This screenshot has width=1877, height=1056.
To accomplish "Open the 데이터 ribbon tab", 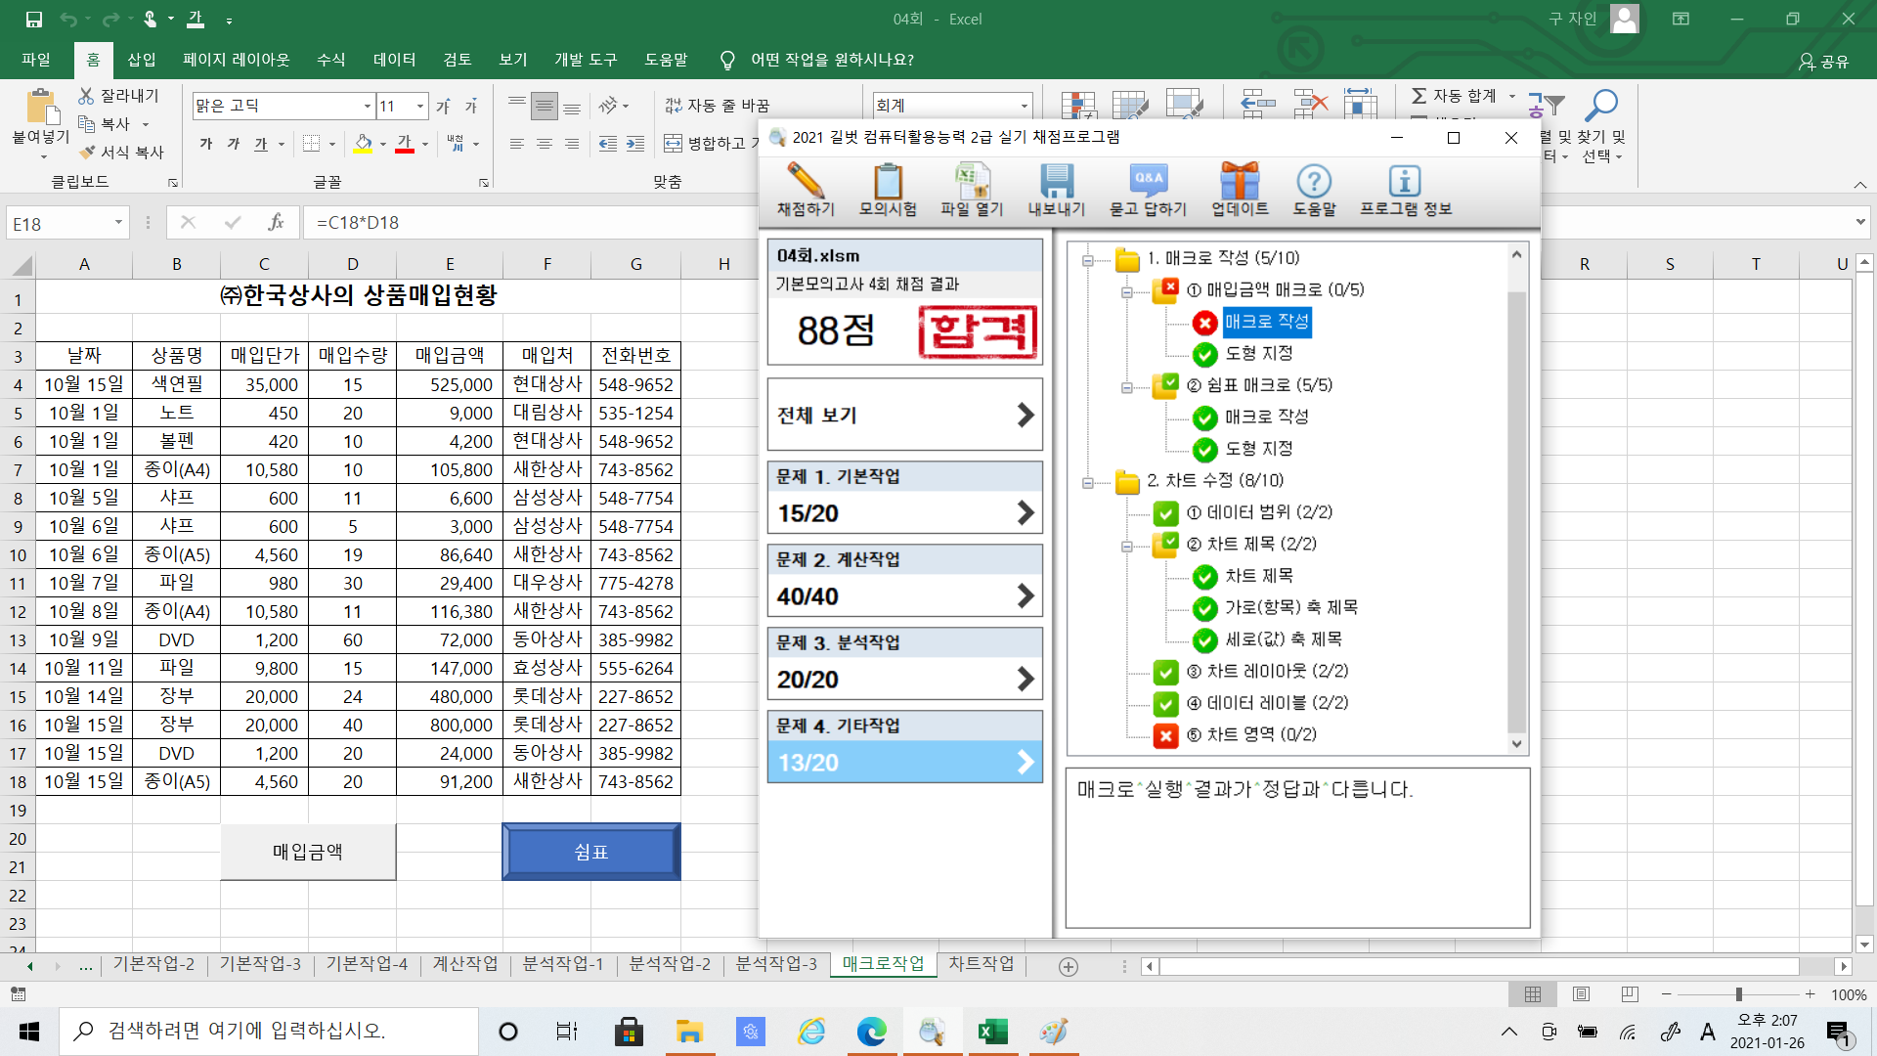I will (395, 60).
